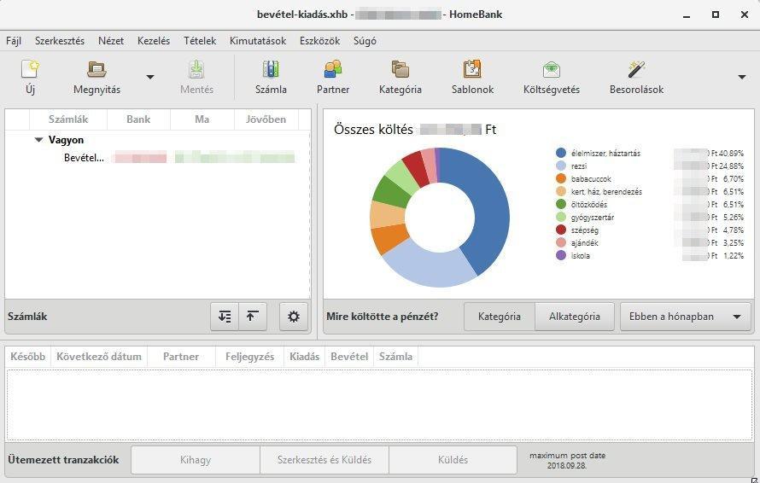Click light blue rezsi legend swatch
Viewport: 760px width, 483px height.
tap(561, 166)
